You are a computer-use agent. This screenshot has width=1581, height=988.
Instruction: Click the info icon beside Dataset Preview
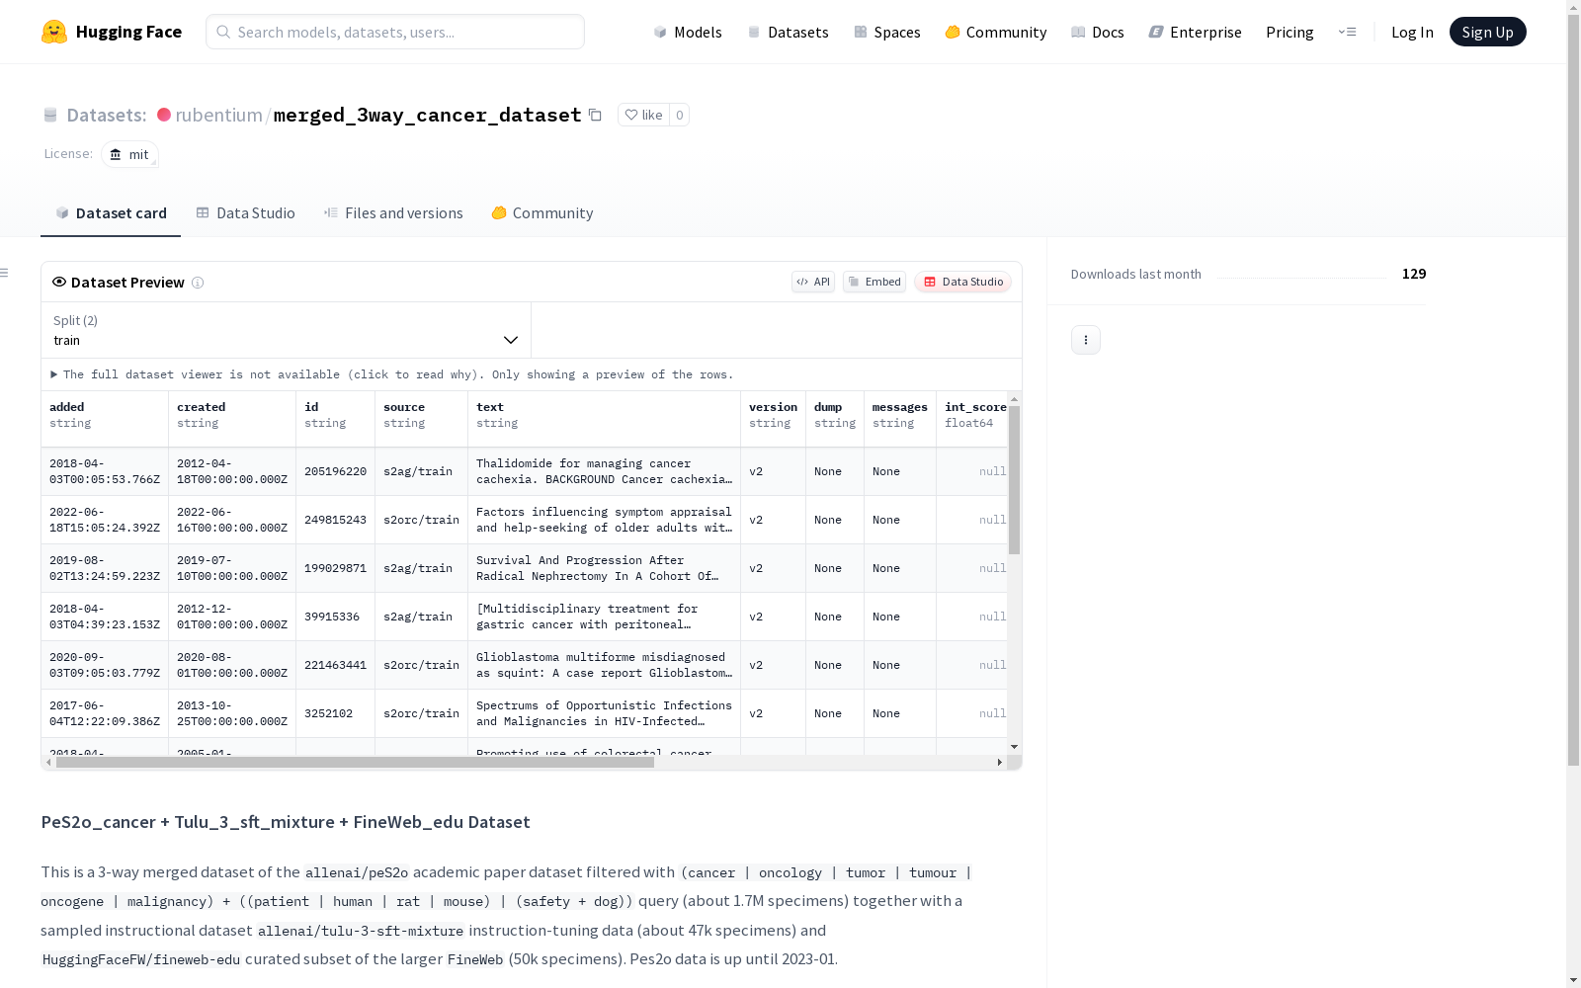coord(198,283)
